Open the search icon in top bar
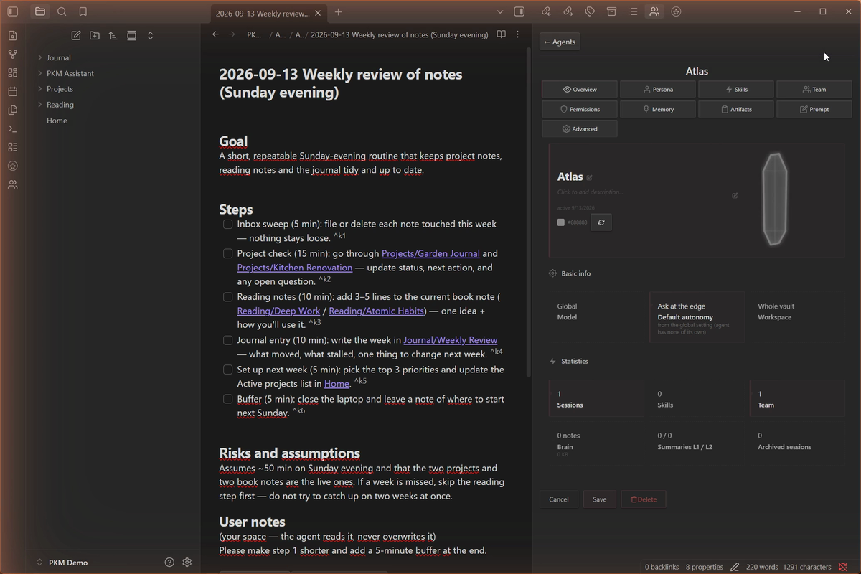The width and height of the screenshot is (861, 574). (x=62, y=11)
